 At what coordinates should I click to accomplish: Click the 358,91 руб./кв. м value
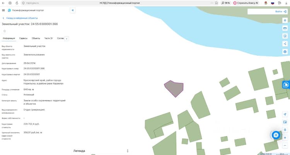[33, 133]
